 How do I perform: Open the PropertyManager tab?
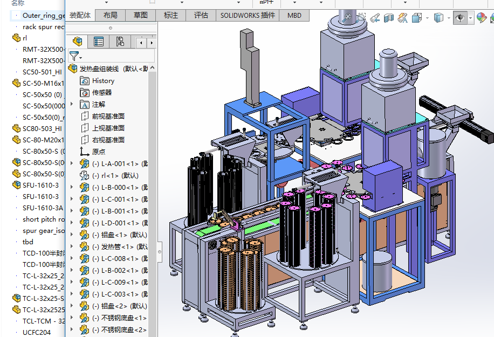[99, 42]
